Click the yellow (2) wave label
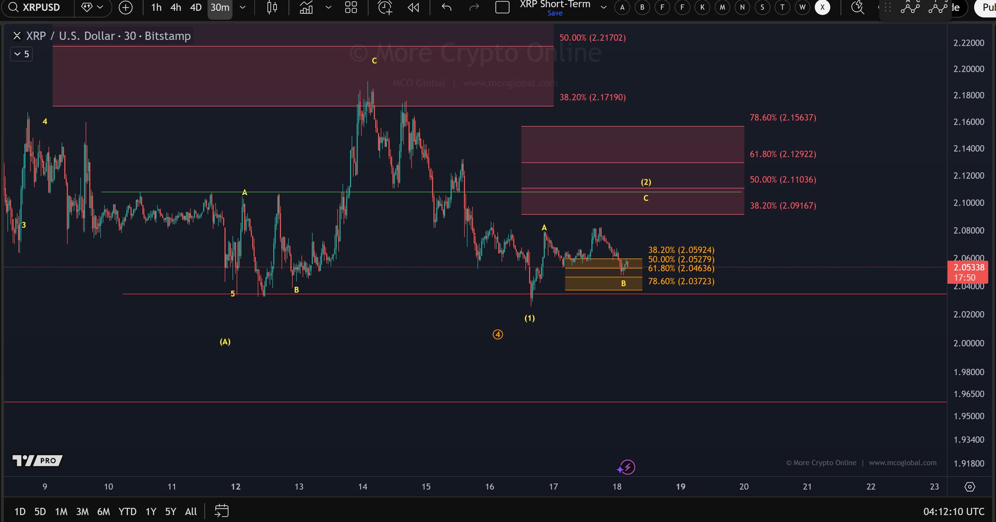This screenshot has width=996, height=522. [646, 182]
